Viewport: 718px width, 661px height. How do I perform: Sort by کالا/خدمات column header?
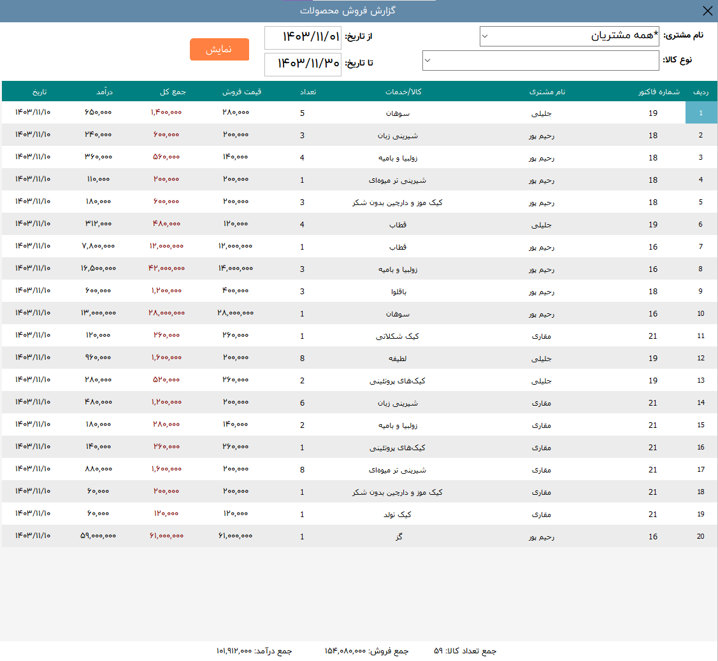point(403,92)
